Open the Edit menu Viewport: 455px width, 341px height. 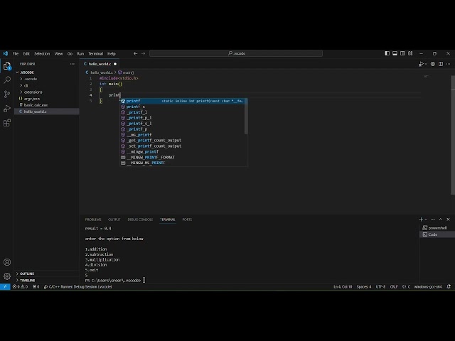[x=26, y=54]
